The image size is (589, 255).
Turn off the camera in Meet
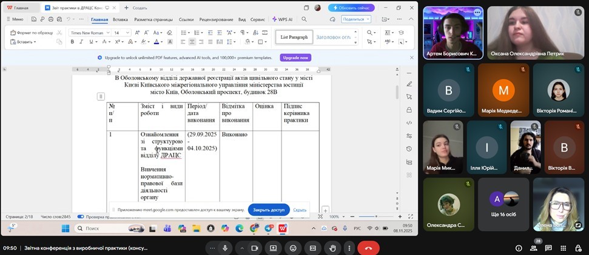(255, 248)
